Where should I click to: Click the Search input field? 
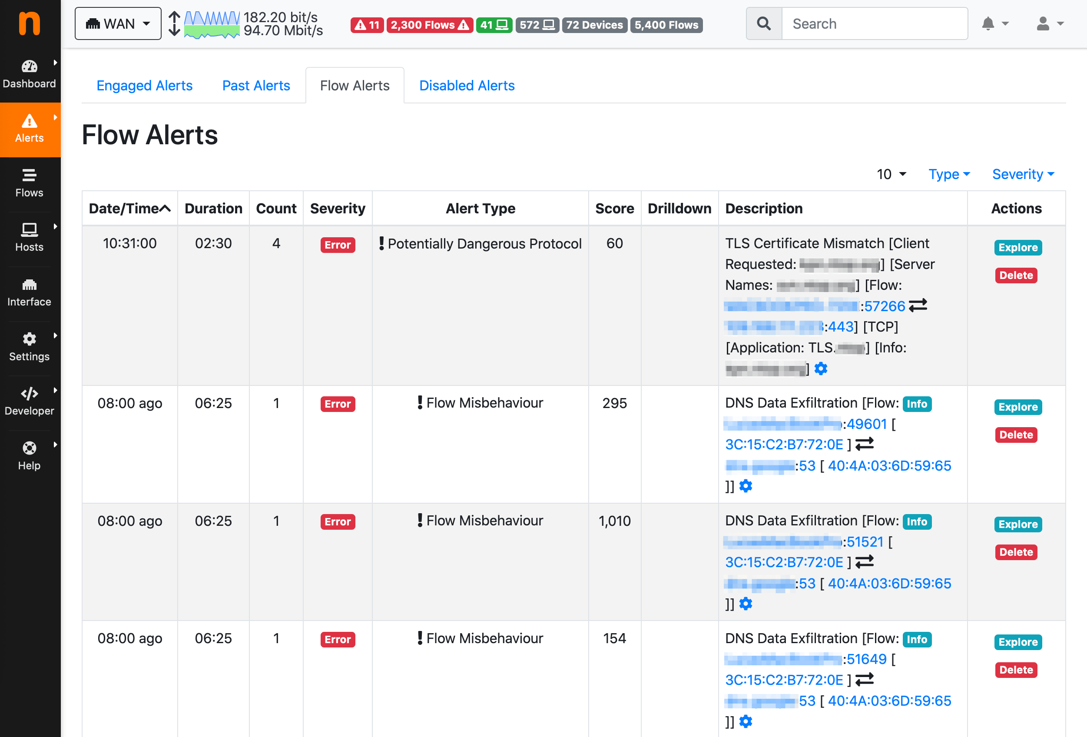[x=874, y=24]
